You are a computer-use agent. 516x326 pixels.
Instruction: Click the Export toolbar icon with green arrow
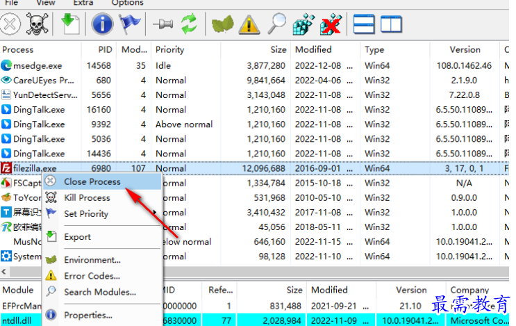70,24
